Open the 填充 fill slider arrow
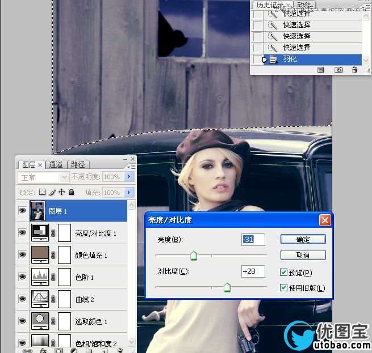This screenshot has width=372, height=353. (129, 193)
